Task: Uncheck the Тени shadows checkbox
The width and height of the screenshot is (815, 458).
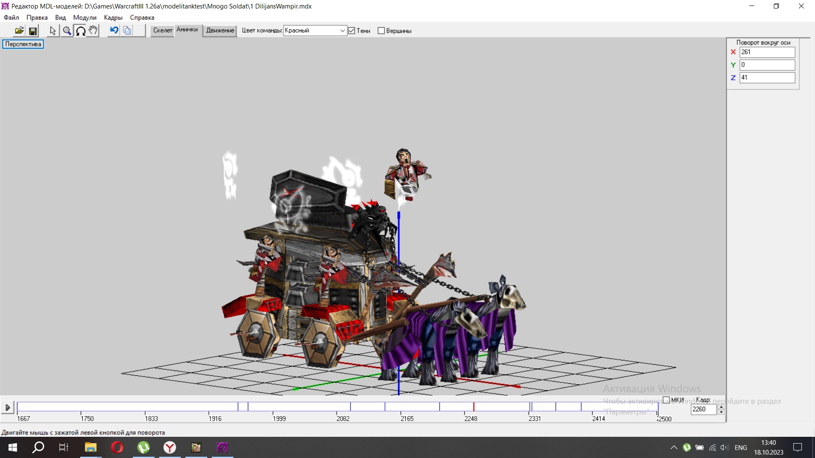Action: (x=351, y=31)
